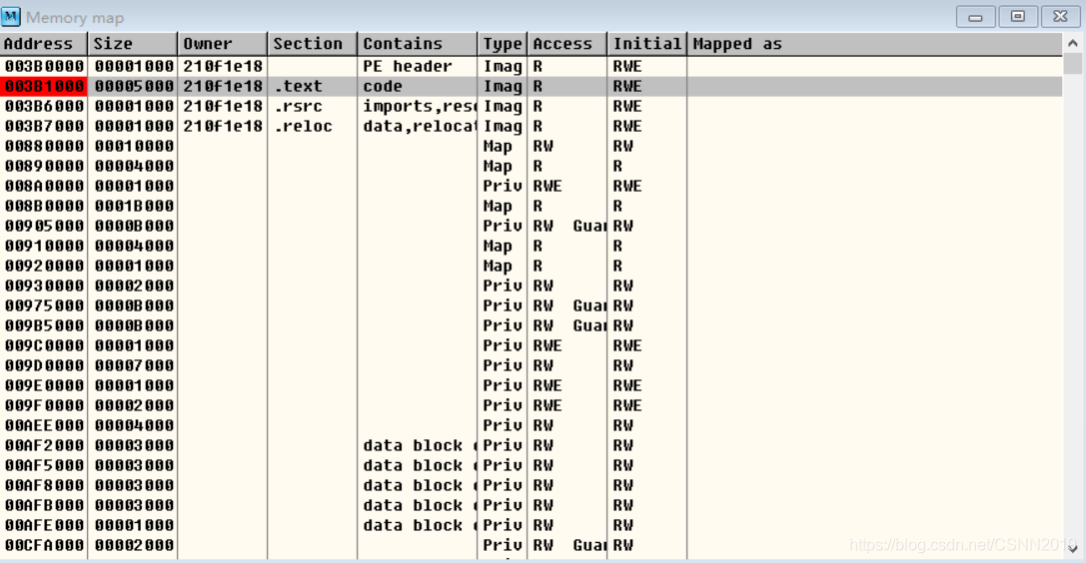Select the row at address 00930000

pos(532,285)
